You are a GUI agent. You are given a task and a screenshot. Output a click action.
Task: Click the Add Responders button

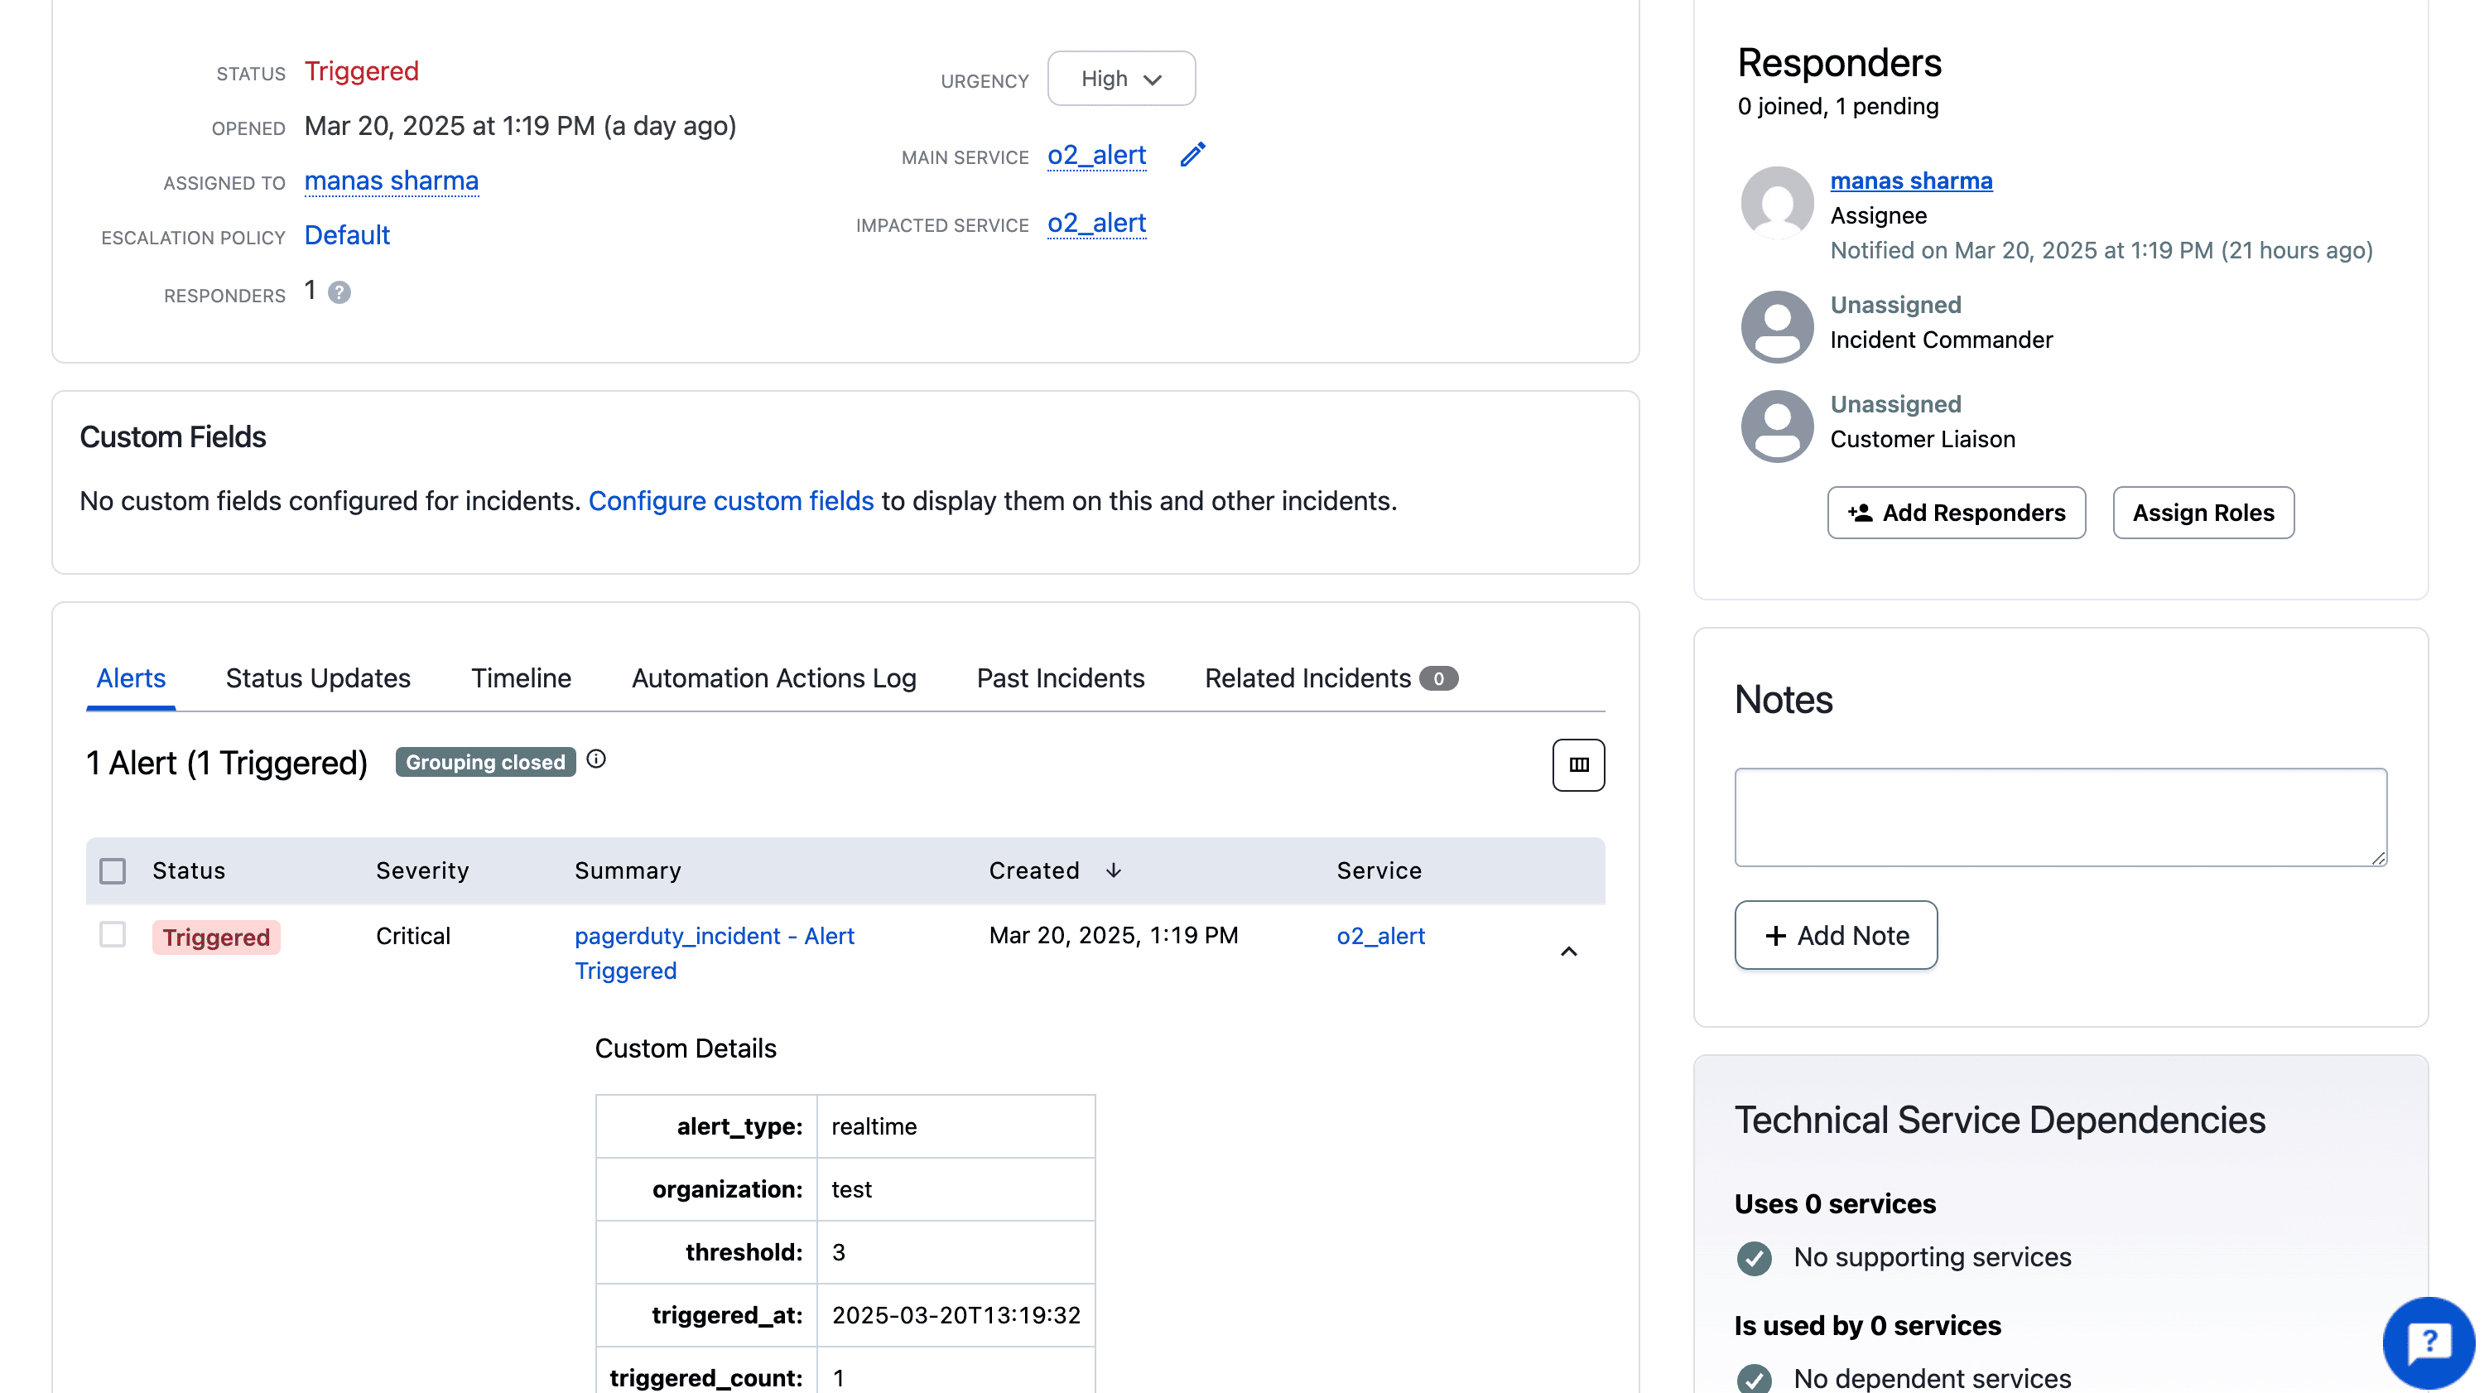(x=1956, y=513)
